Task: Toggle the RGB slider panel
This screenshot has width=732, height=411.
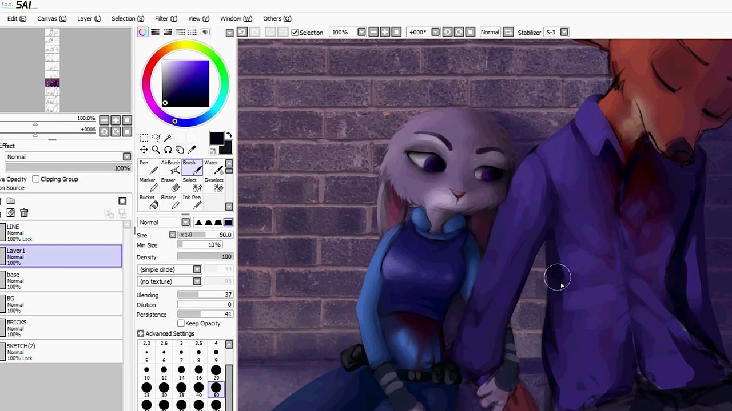Action: click(155, 32)
